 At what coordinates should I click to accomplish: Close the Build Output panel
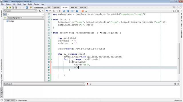tap(178, 84)
